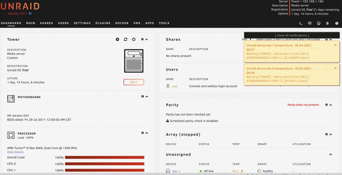The height and width of the screenshot is (175, 342).
Task: Click the root user icon
Action: [x=168, y=86]
